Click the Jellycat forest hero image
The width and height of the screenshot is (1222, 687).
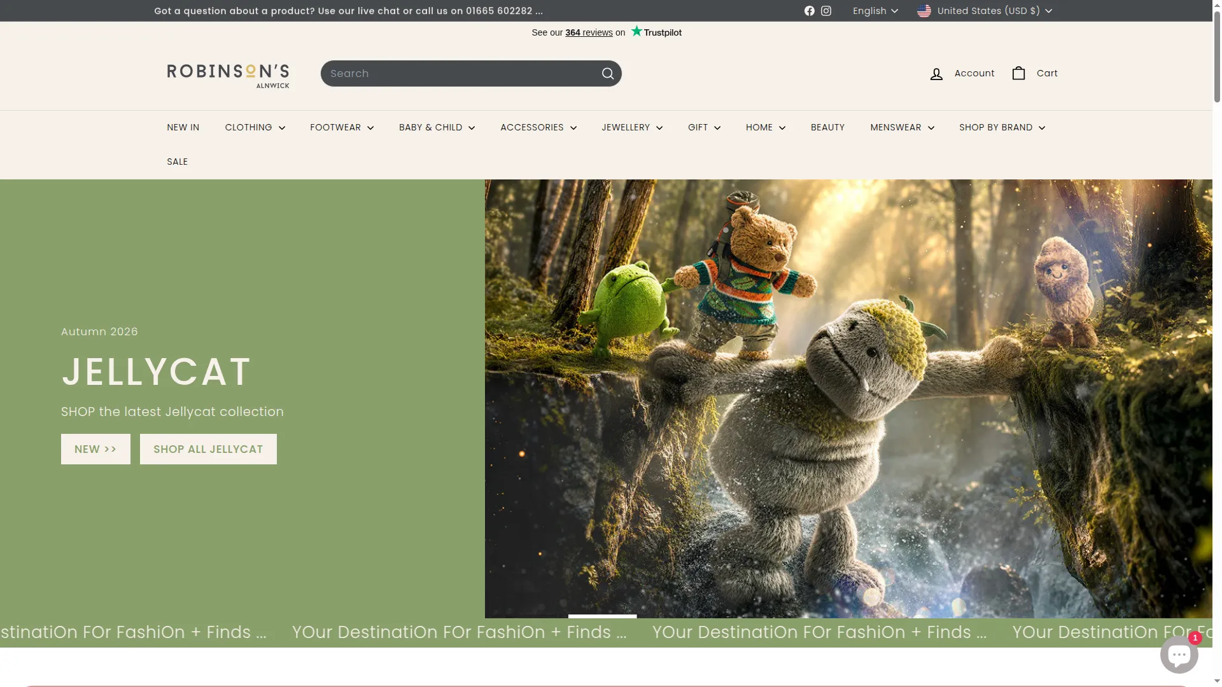848,398
